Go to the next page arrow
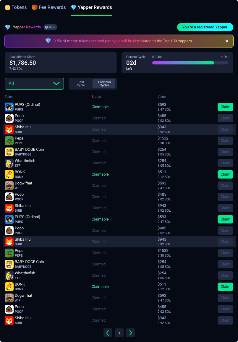This screenshot has width=238, height=342. [130, 333]
